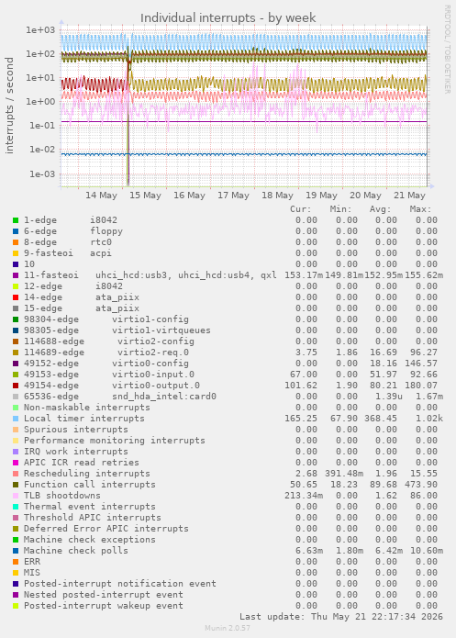Click the TLB shootdowns pink legend swatch
The image size is (456, 638).
pos(16,496)
